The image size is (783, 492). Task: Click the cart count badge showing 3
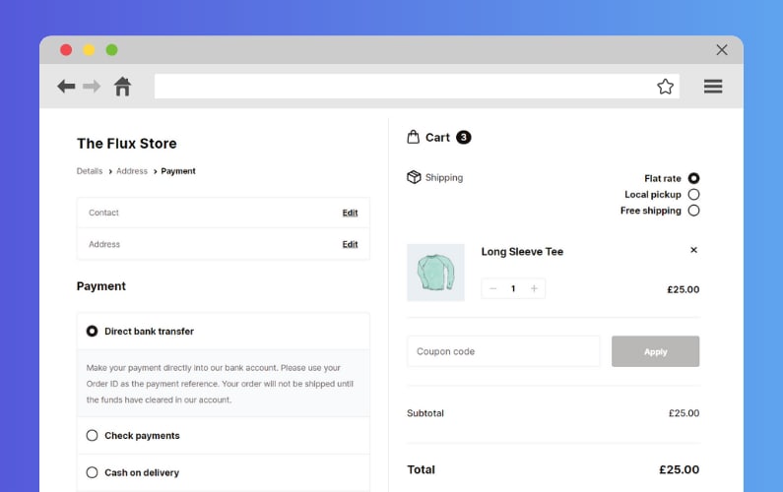(464, 137)
